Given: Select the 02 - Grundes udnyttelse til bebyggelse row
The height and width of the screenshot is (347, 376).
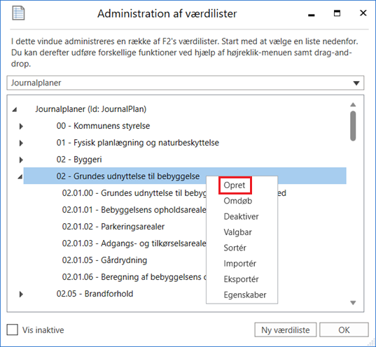Looking at the screenshot, I should coord(185,176).
